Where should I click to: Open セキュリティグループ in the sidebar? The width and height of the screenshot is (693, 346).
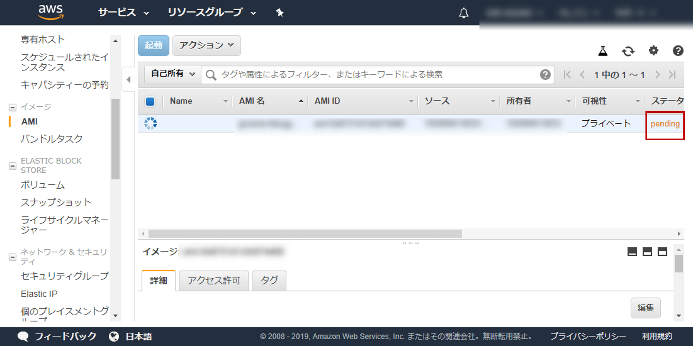64,276
